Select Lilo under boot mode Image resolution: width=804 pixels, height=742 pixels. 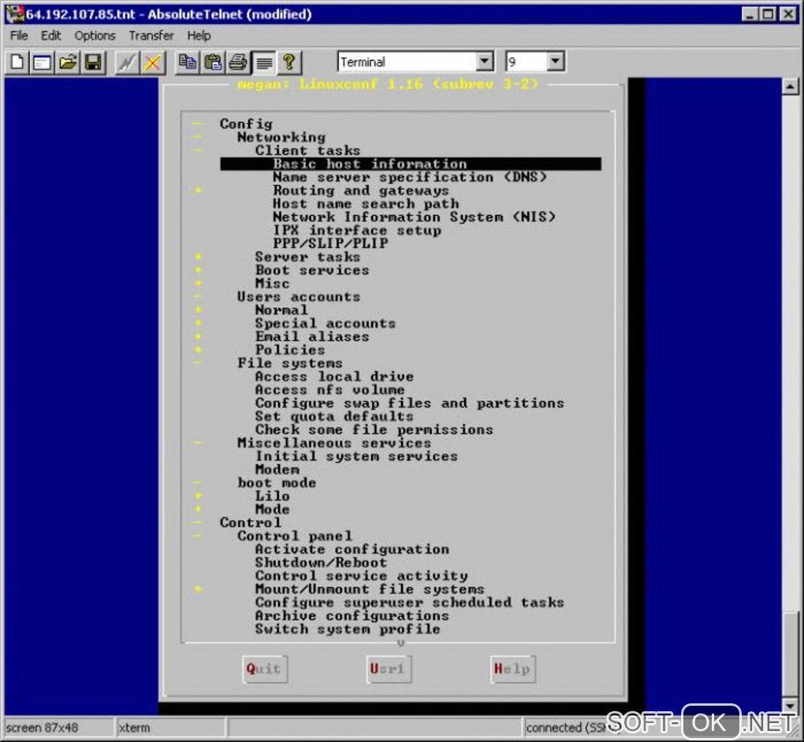272,496
